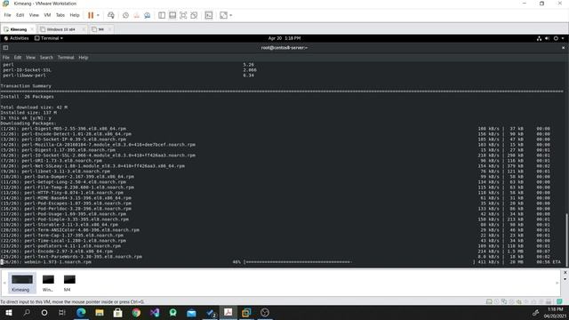Screen dimensions: 569x320
Task: Open VMware Edit menu
Action: 20,15
